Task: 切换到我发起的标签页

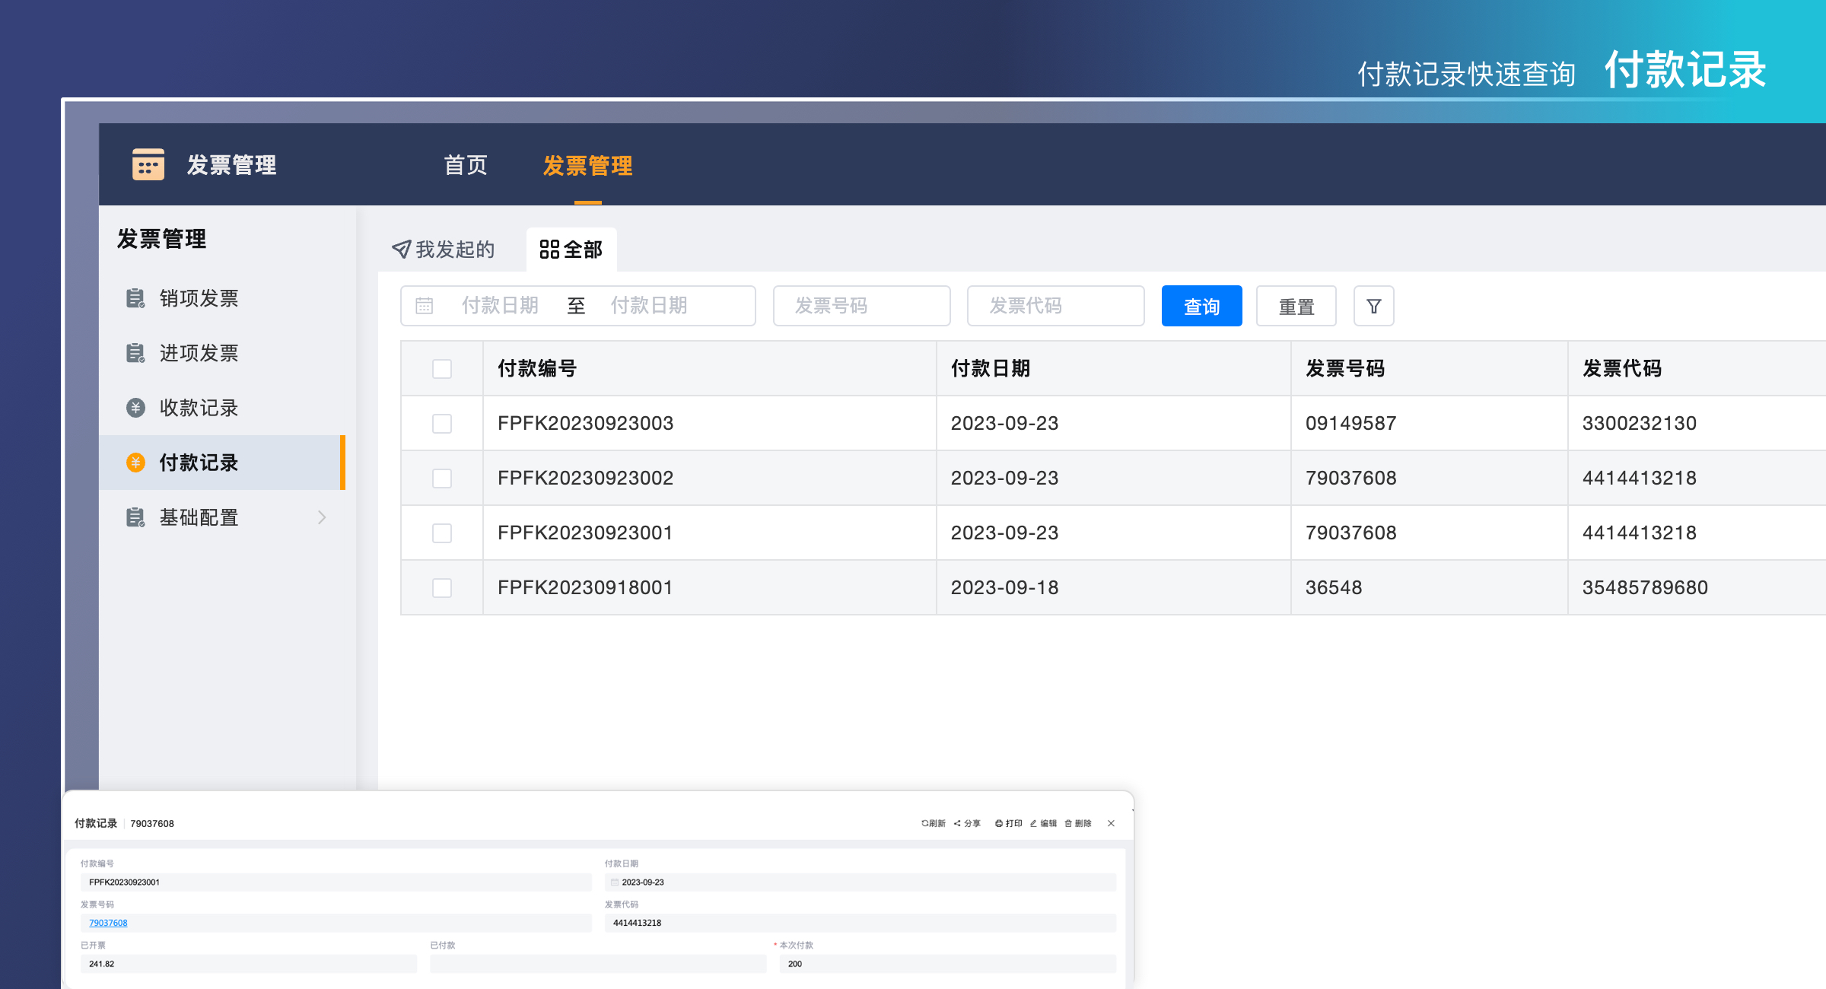Action: point(444,249)
